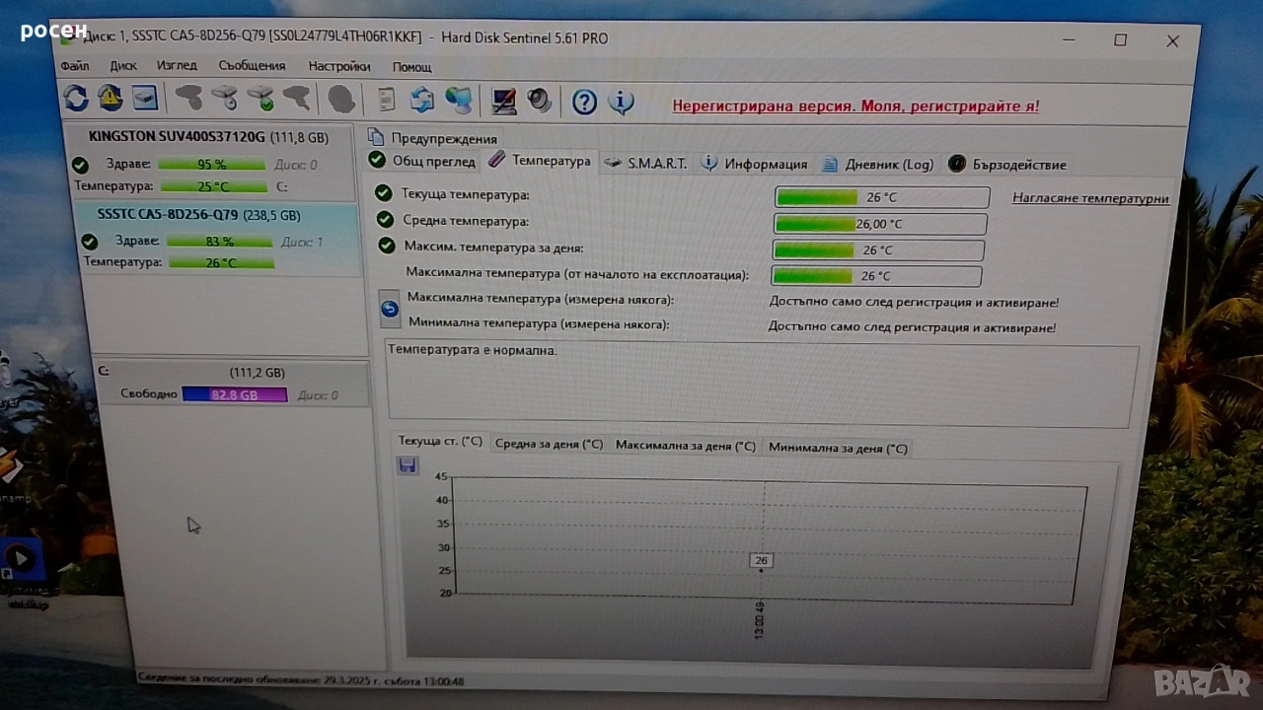This screenshot has height=710, width=1263.
Task: Click the blue back arrow beside maximum temperature
Action: 390,310
